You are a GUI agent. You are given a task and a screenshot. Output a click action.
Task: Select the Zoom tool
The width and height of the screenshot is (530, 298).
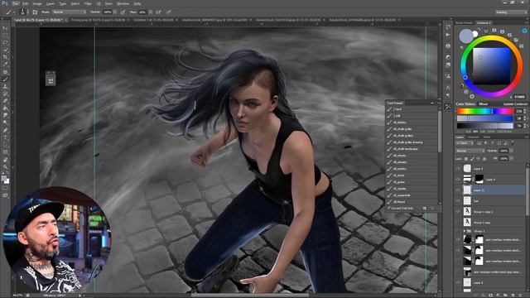5,167
